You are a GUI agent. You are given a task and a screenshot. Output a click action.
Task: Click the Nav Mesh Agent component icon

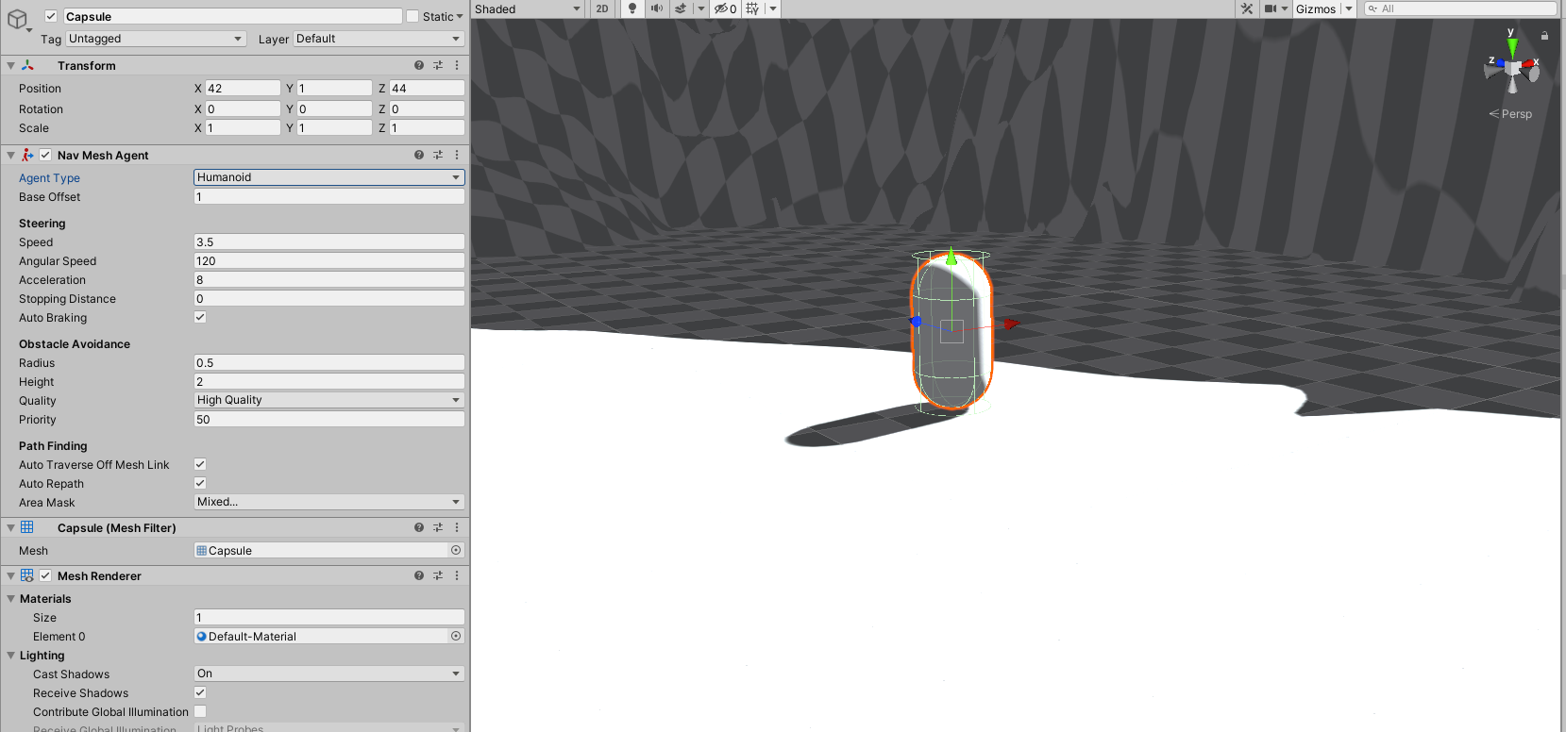(27, 155)
